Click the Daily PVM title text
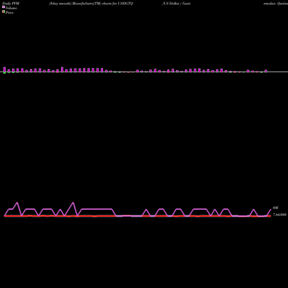288x288 pixels. click(11, 3)
